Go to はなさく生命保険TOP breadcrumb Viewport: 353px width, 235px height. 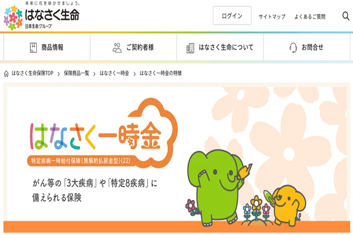(x=33, y=73)
